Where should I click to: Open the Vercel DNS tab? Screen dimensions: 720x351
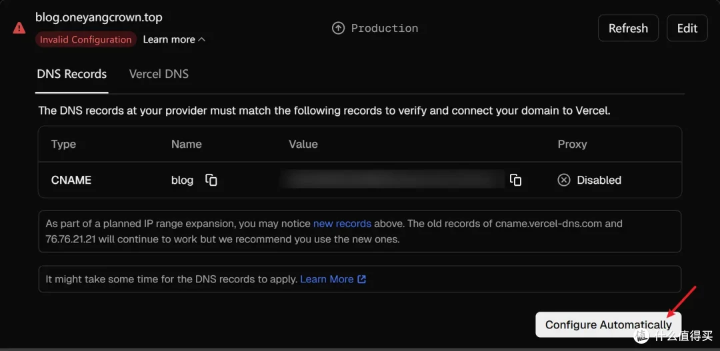tap(159, 75)
